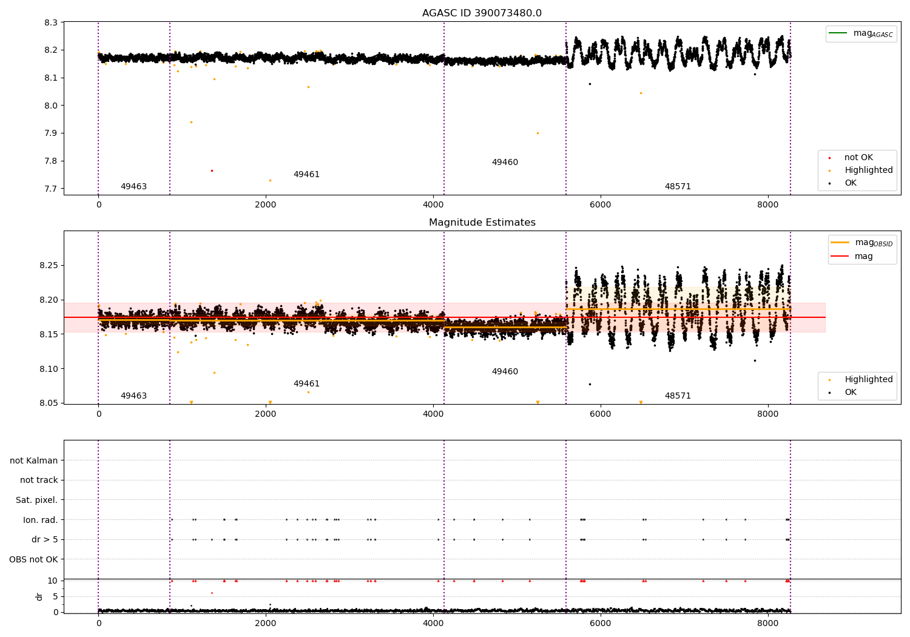This screenshot has height=637, width=910.
Task: Click obsid label 48571 in Magnitude Estimates plot
Action: tap(678, 396)
